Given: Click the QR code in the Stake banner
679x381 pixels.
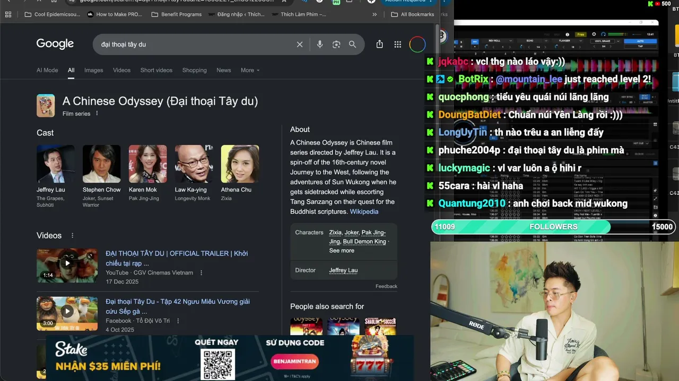Looking at the screenshot, I should click(x=217, y=364).
